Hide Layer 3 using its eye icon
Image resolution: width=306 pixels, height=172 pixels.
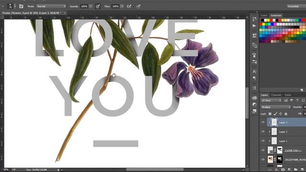click(x=263, y=122)
